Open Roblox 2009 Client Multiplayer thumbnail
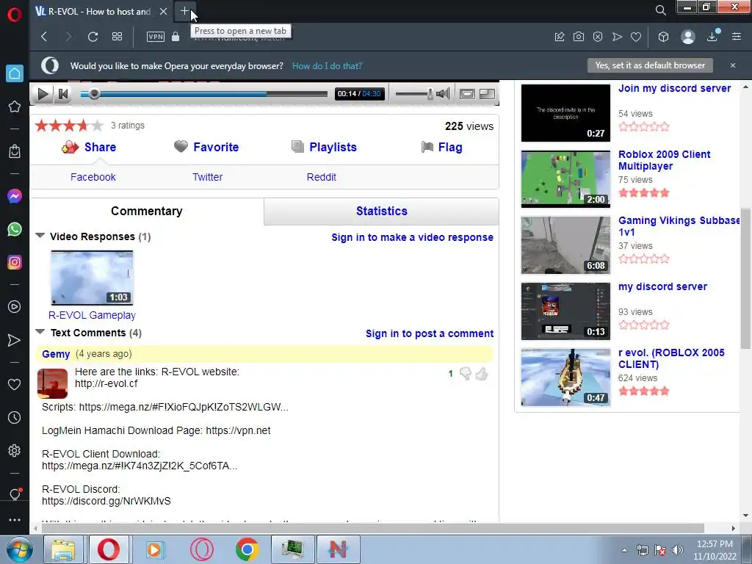The width and height of the screenshot is (752, 564). point(566,179)
